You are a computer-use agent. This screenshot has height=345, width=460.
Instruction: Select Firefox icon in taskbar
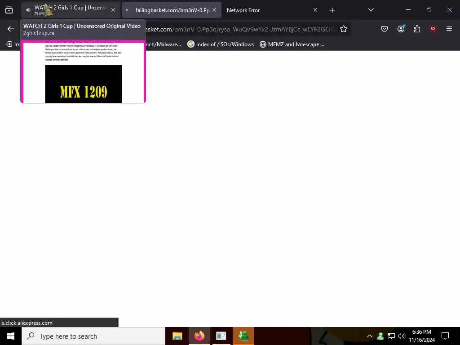(x=199, y=336)
